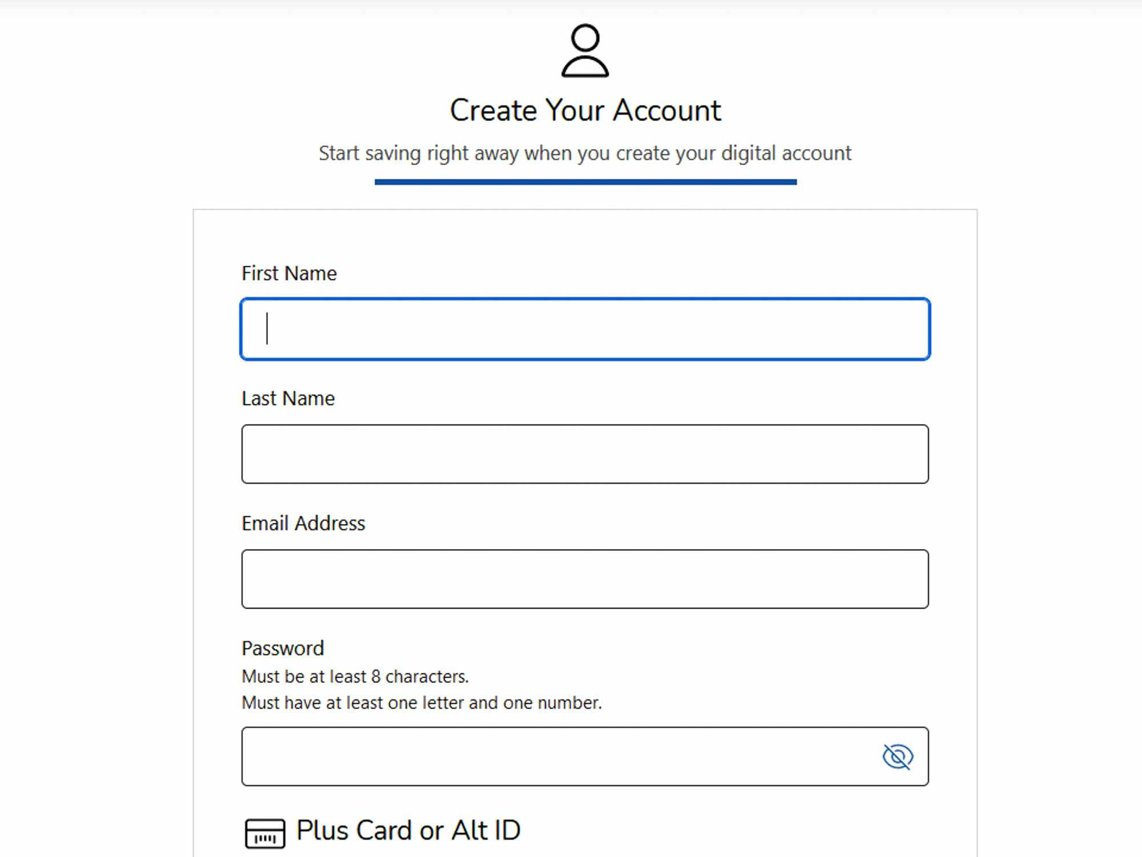Click the Last Name label
This screenshot has height=857, width=1142.
[288, 399]
